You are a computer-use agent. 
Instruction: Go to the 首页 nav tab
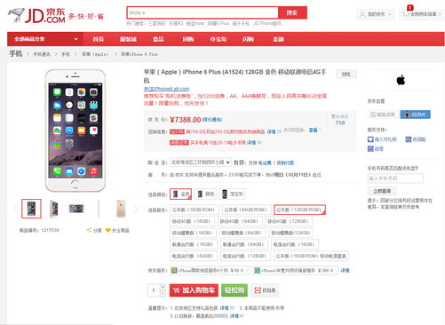pyautogui.click(x=98, y=39)
